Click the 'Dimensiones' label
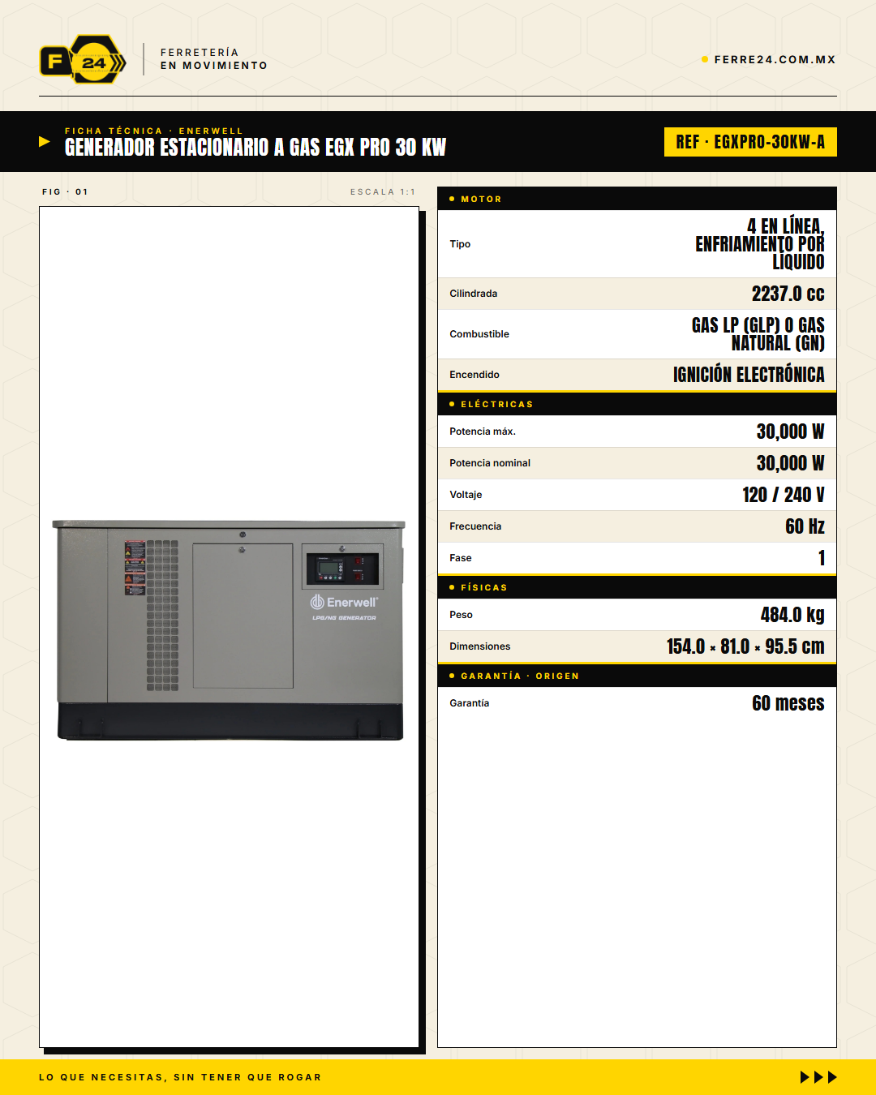The width and height of the screenshot is (876, 1095). 480,646
